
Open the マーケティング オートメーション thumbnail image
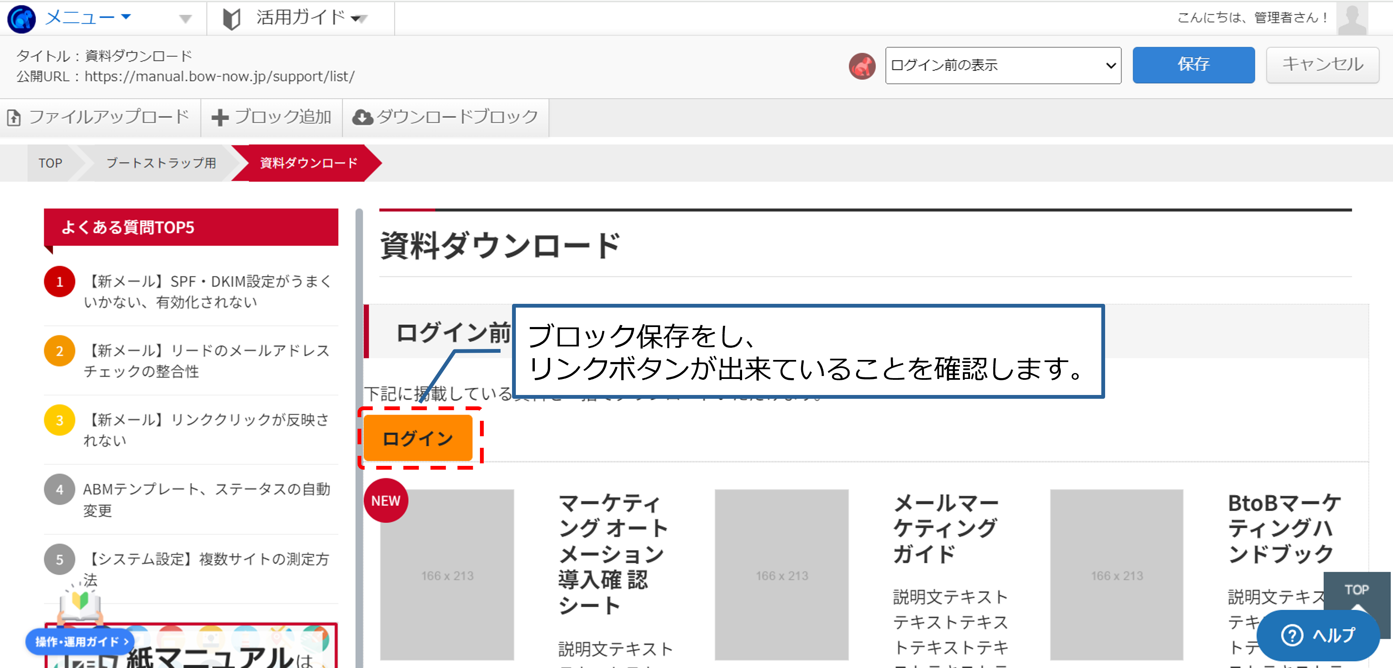point(447,575)
